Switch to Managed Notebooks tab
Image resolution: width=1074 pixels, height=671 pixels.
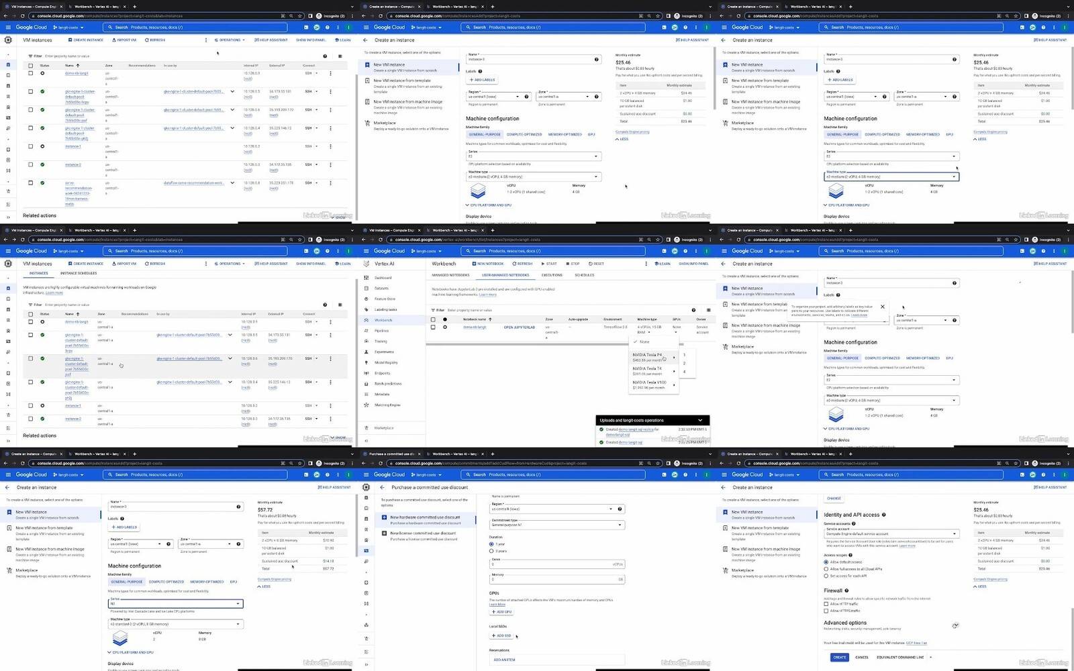pyautogui.click(x=450, y=275)
